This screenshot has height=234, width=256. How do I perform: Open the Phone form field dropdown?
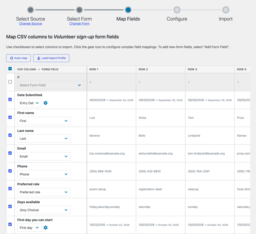pos(44,174)
